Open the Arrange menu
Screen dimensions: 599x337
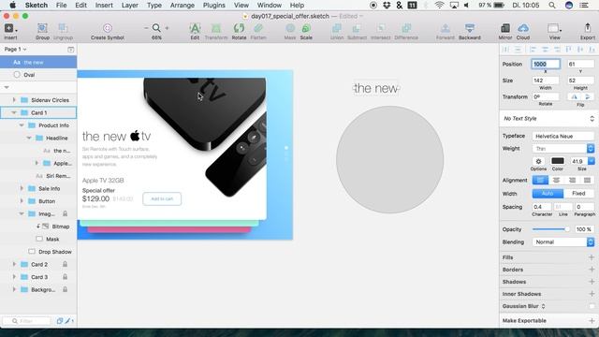click(183, 6)
